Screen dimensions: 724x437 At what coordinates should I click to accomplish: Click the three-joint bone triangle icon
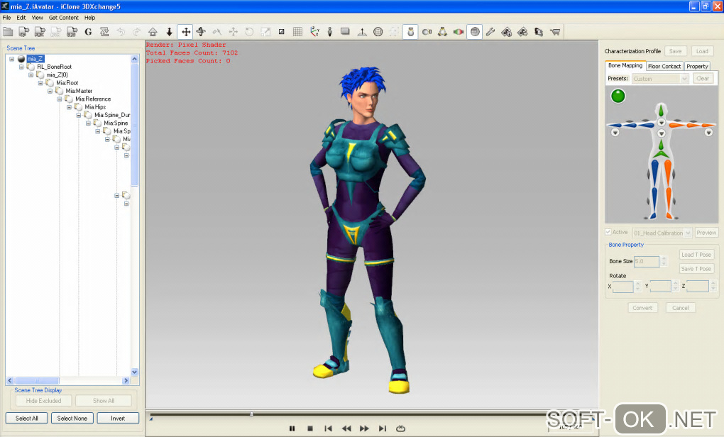[442, 32]
